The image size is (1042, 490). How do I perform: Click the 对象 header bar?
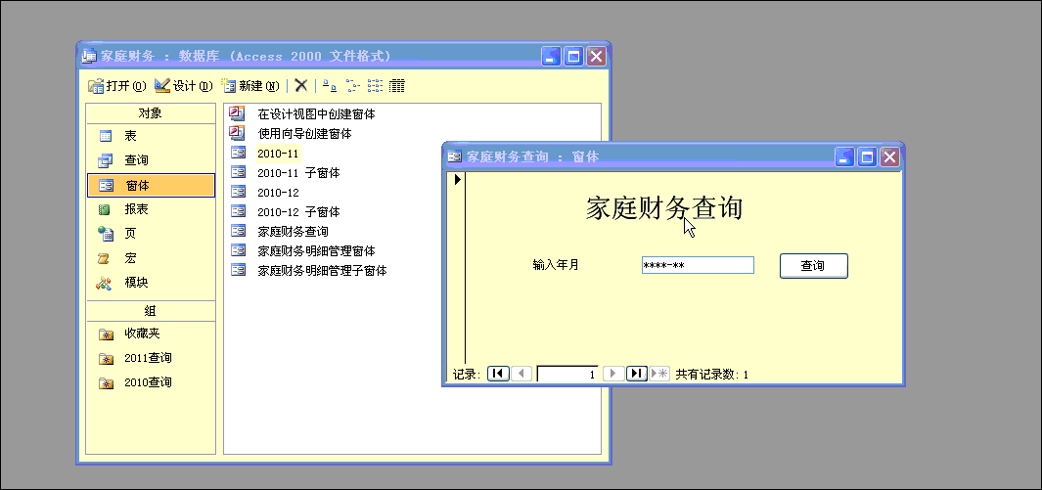[151, 113]
